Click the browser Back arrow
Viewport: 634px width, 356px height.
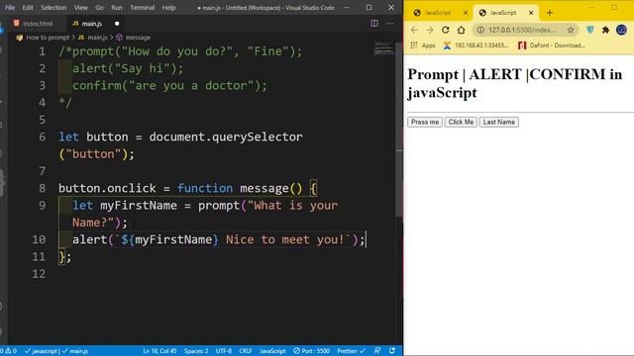414,30
